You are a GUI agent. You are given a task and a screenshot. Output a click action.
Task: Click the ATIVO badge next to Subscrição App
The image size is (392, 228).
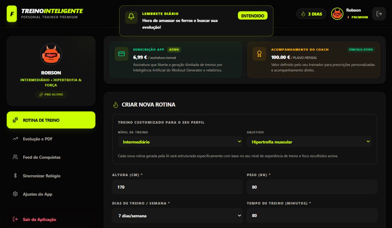coord(174,50)
